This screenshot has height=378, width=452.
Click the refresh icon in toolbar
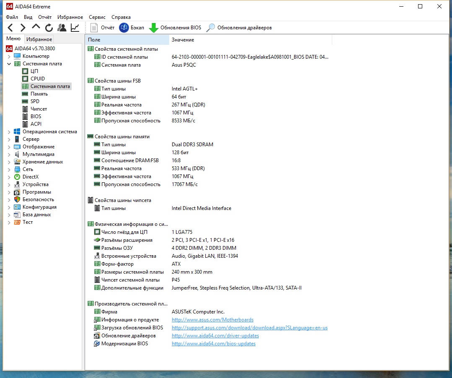(x=49, y=28)
